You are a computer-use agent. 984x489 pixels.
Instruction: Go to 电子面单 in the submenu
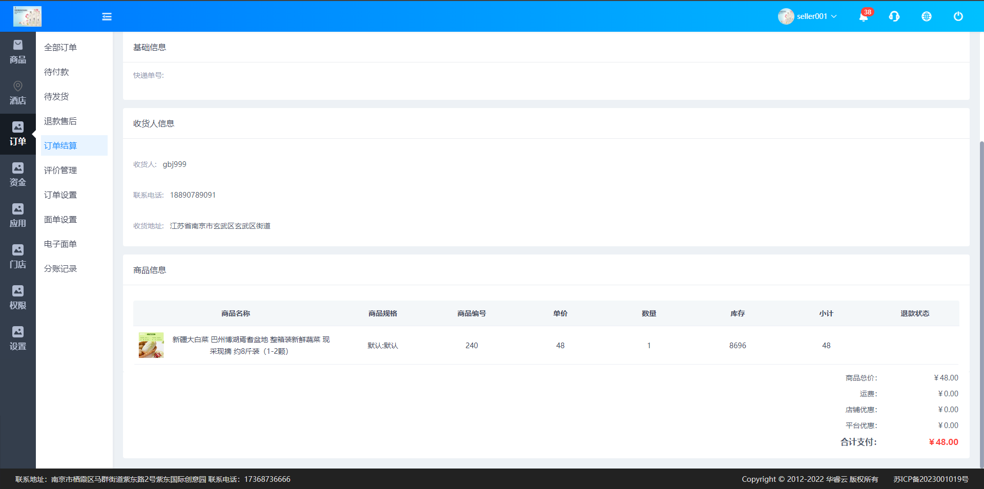click(x=60, y=244)
